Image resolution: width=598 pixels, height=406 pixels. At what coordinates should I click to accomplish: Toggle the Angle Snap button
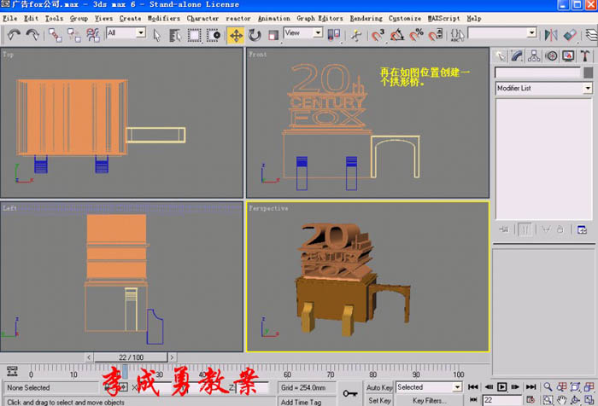point(397,35)
